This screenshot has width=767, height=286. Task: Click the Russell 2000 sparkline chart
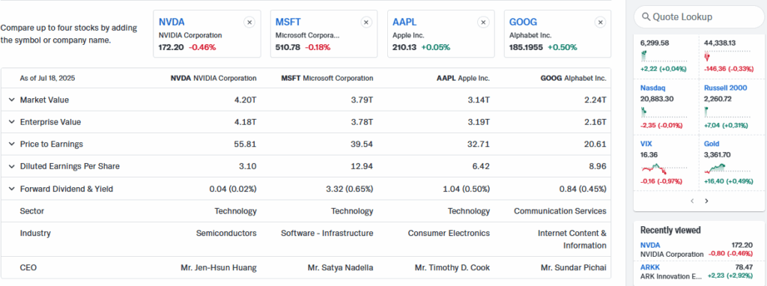727,113
